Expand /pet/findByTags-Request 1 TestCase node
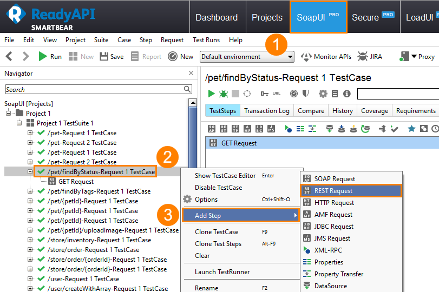This screenshot has height=292, width=439. [x=30, y=191]
